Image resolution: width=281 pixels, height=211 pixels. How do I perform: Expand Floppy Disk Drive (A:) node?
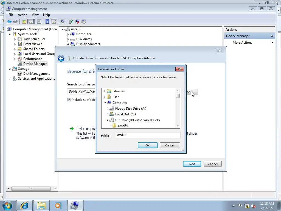[108, 108]
